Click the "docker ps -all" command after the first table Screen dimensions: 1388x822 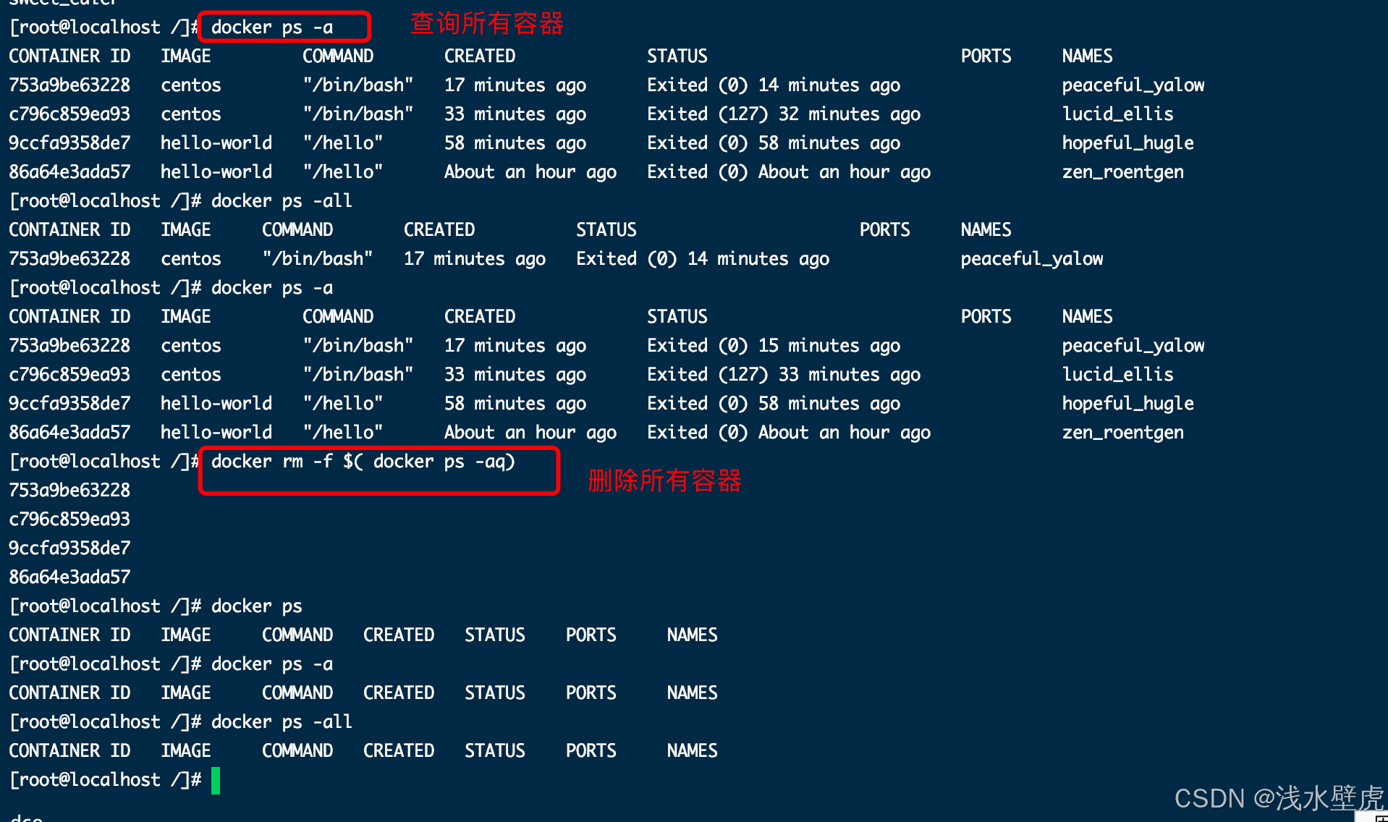point(282,201)
